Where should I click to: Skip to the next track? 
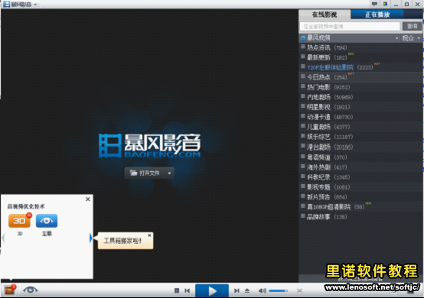(x=236, y=290)
